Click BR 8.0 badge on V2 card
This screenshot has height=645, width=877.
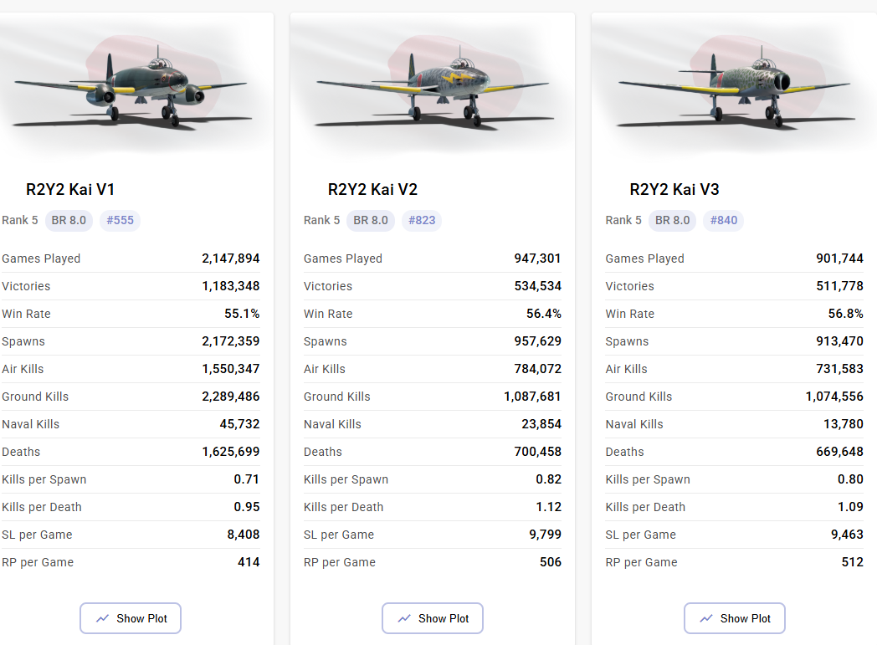[x=371, y=220]
